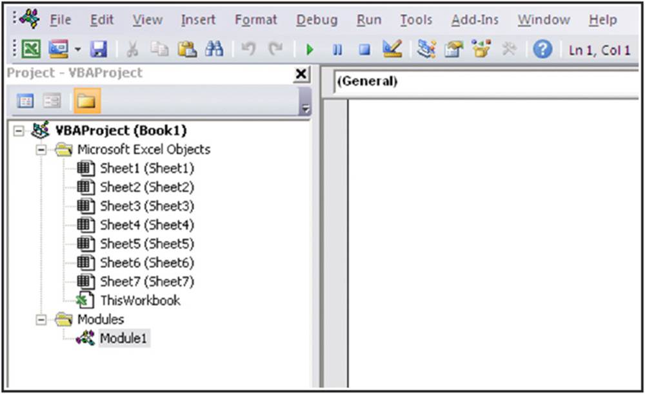Select Sheet7 (Sheet7) in the tree
This screenshot has width=645, height=394.
(x=147, y=282)
